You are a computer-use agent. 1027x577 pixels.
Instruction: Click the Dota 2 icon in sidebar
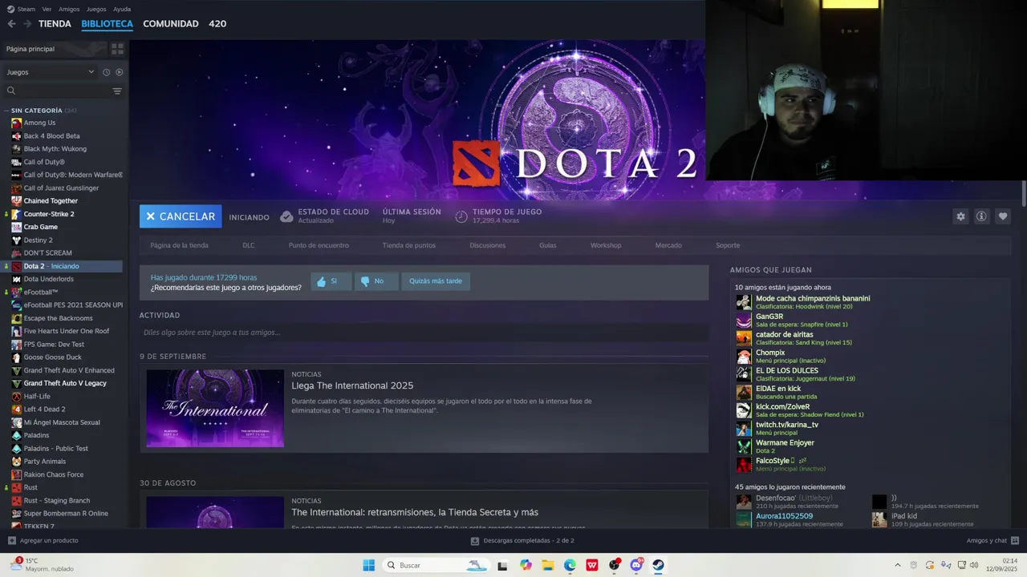click(x=16, y=266)
